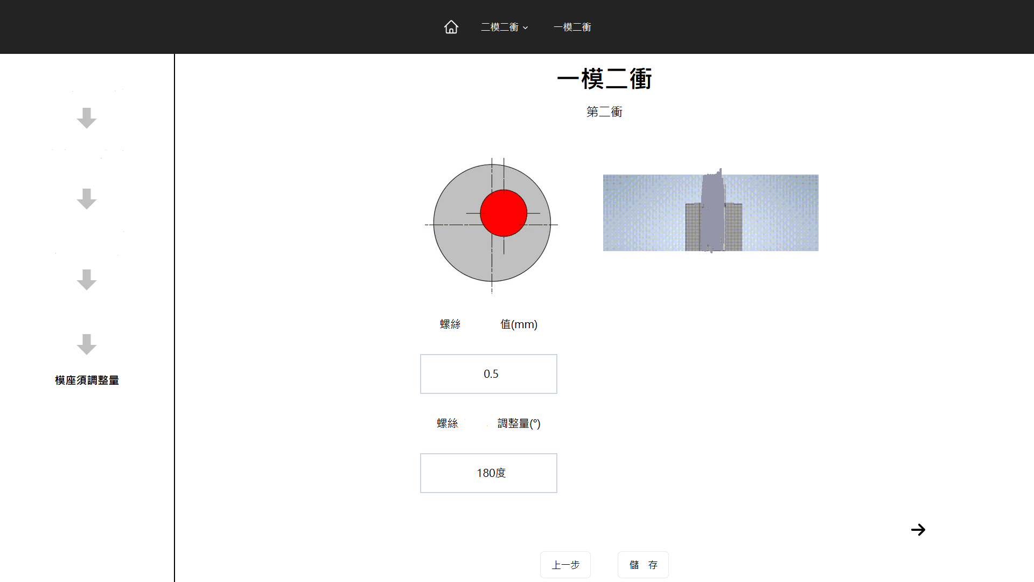This screenshot has width=1034, height=582.
Task: Focus the 180度 adjustment field
Action: click(488, 473)
